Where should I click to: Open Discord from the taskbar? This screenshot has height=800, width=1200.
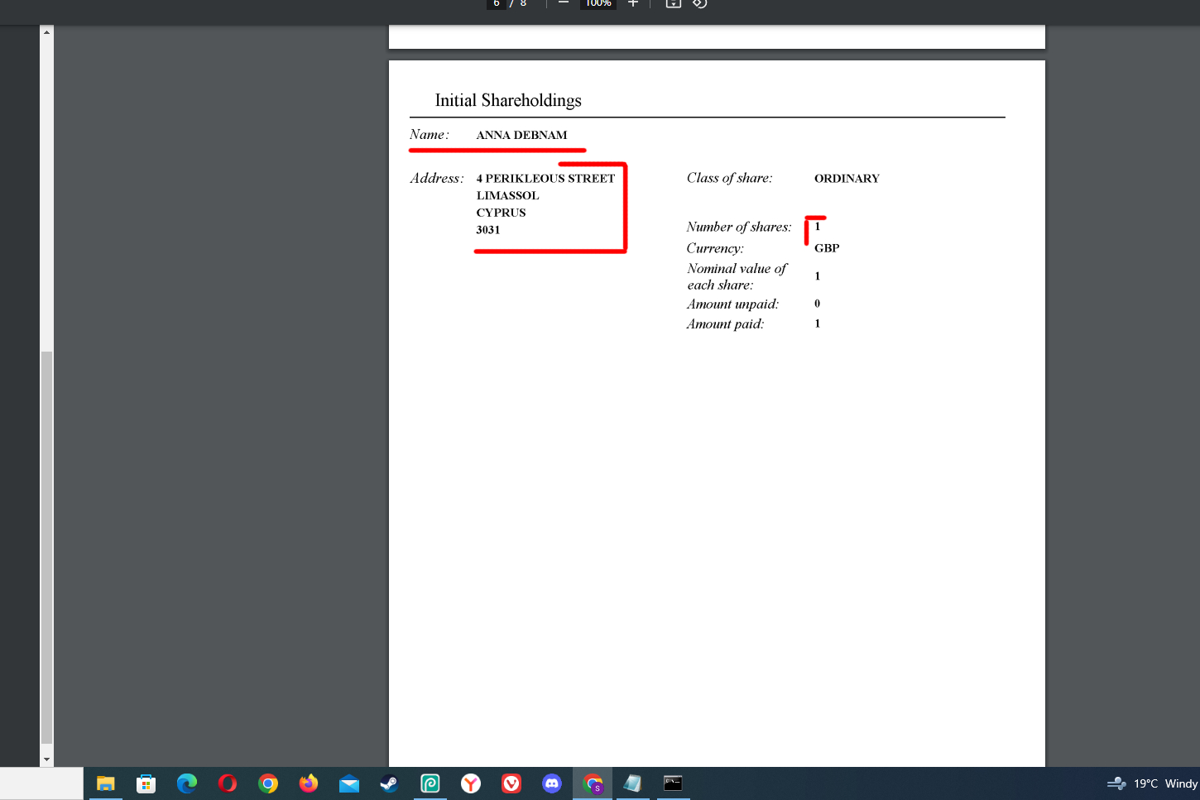(552, 783)
